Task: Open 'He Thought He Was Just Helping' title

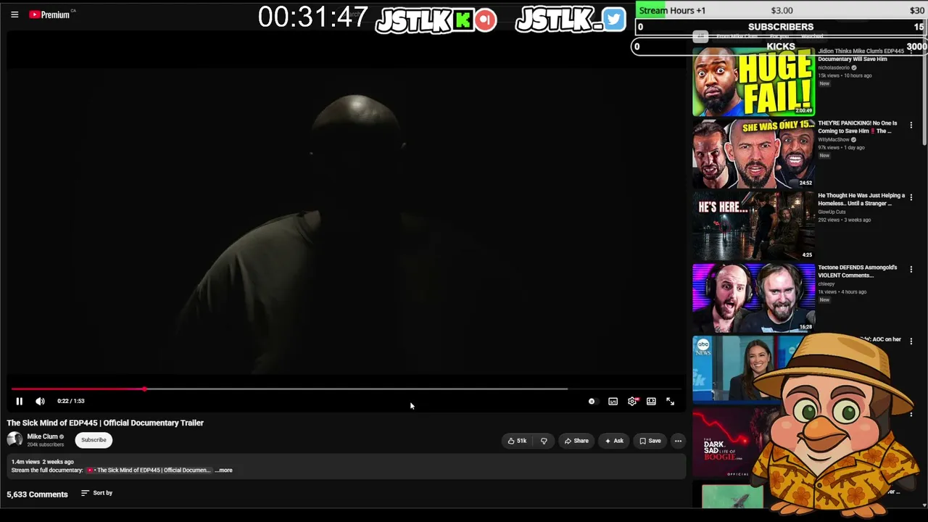Action: (861, 199)
